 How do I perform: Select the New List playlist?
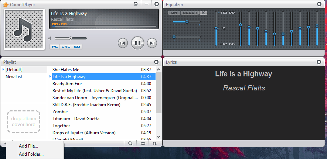(14, 77)
